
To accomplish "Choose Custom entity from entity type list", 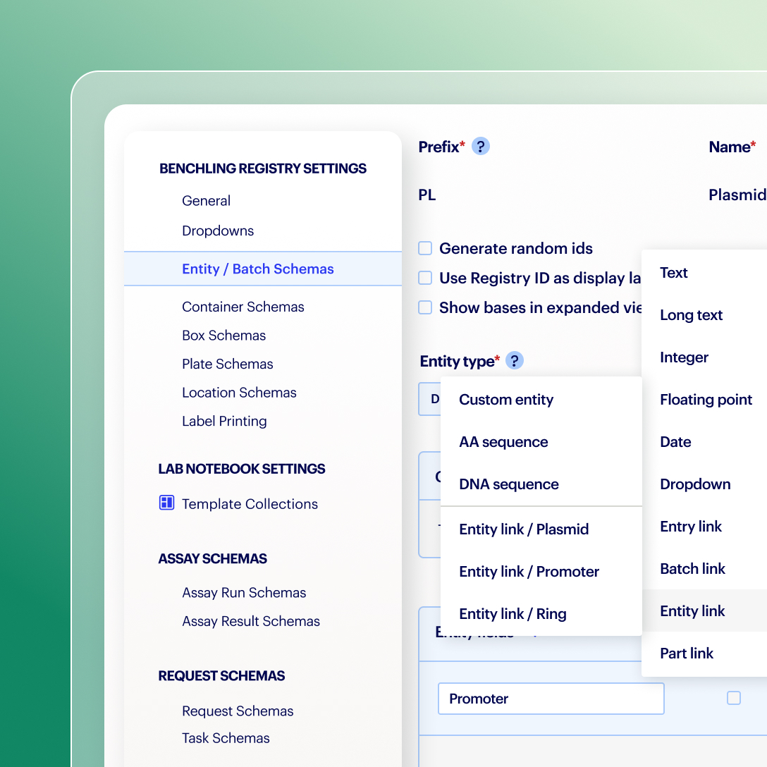I will coord(541,400).
